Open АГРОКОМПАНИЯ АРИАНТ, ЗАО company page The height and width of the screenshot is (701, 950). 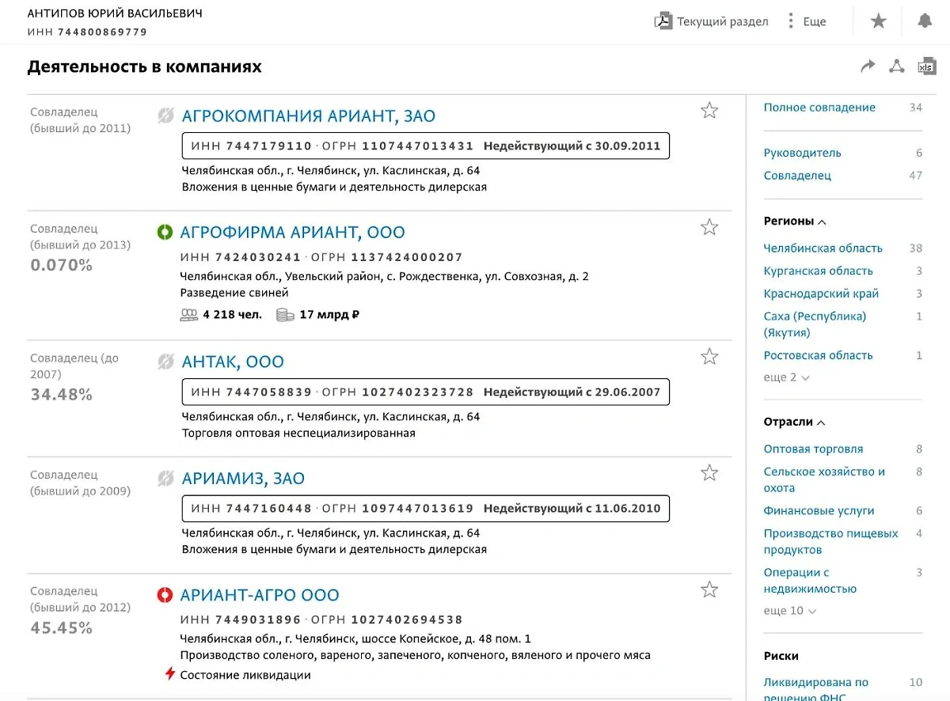[309, 116]
